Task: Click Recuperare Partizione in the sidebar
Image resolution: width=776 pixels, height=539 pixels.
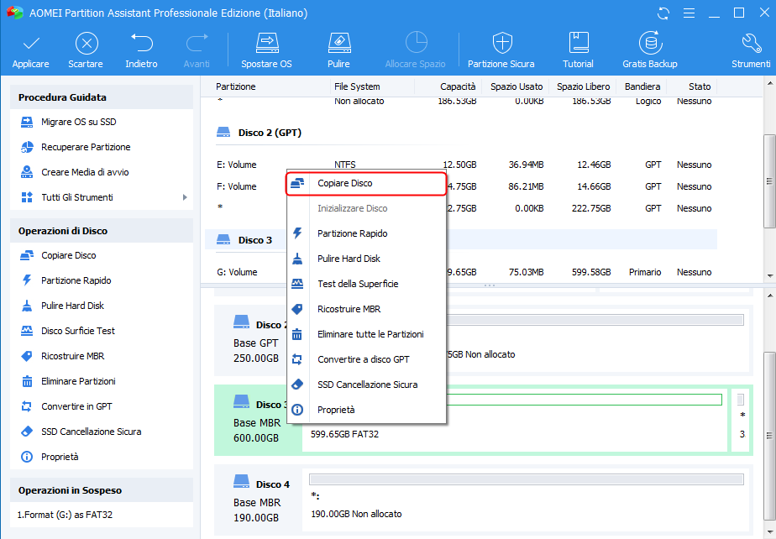Action: (86, 148)
